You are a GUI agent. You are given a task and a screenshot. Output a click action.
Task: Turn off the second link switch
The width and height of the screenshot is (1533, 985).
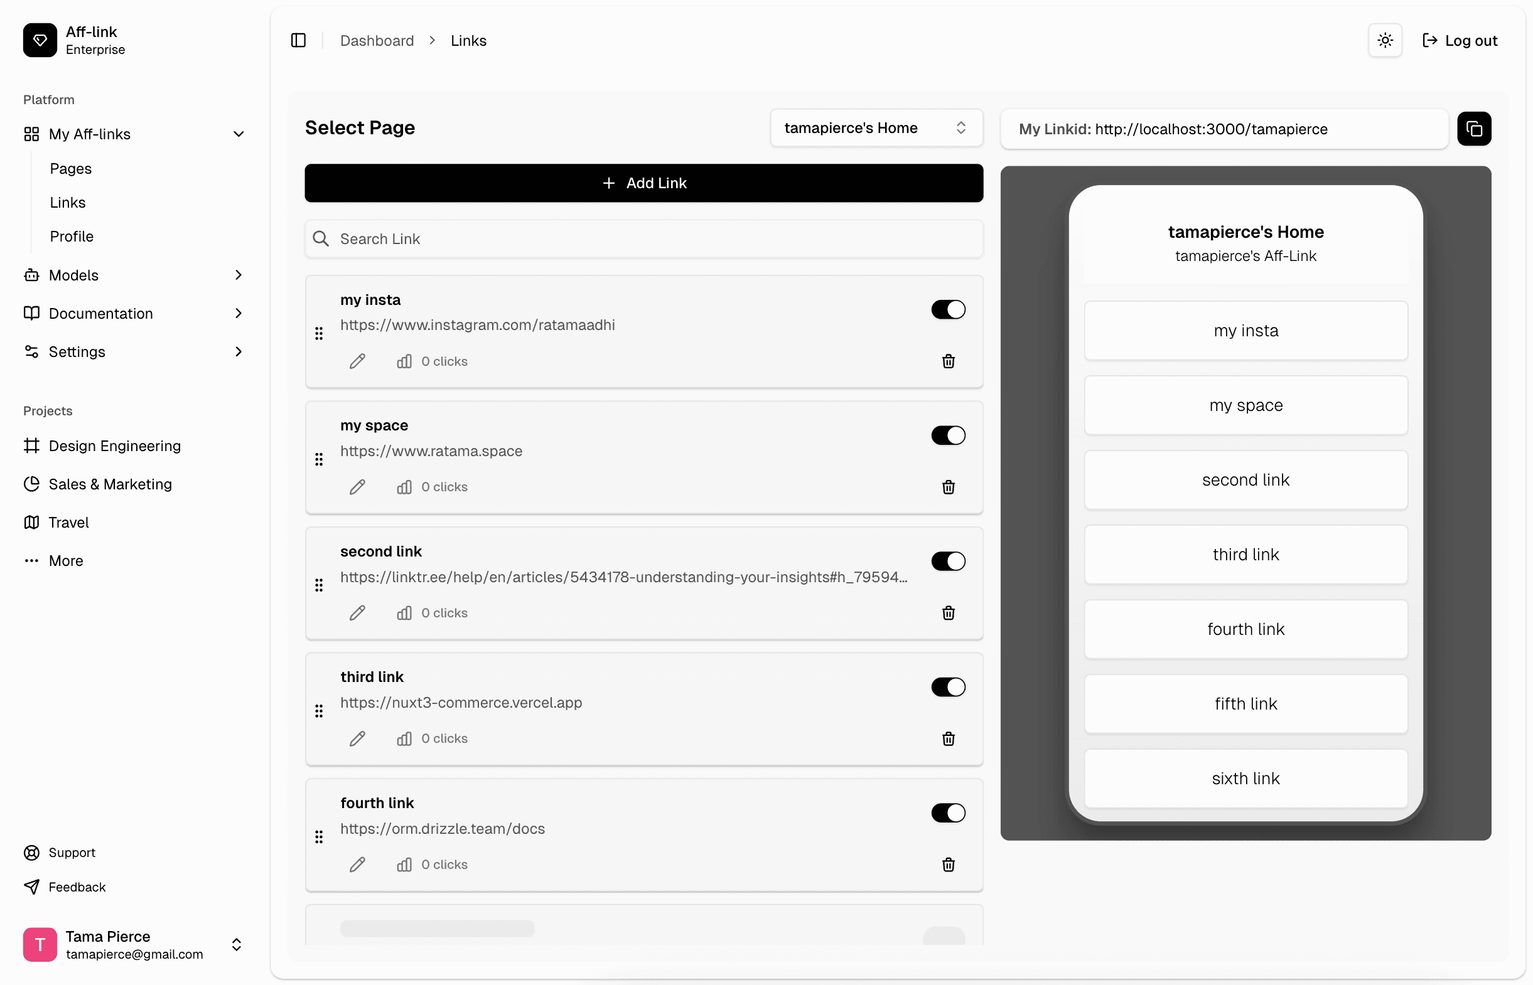(947, 561)
